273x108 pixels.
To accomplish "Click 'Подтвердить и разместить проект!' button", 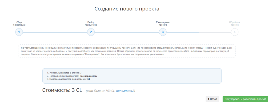I will click(245, 99).
